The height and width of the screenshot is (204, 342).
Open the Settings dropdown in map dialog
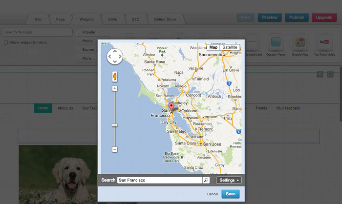(229, 180)
